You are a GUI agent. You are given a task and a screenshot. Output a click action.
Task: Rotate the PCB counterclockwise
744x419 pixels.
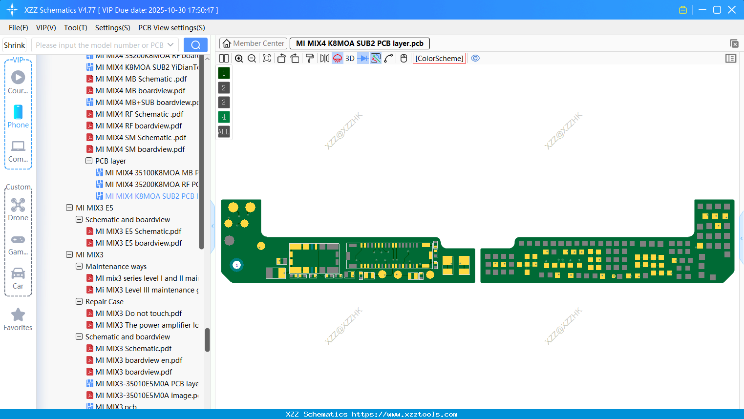(281, 58)
